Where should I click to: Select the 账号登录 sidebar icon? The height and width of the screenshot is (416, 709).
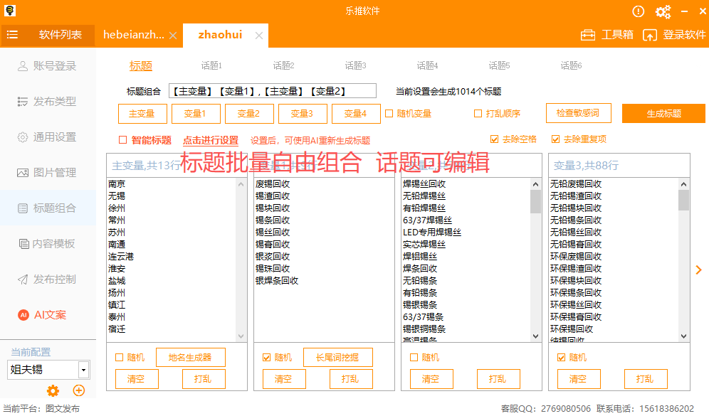click(48, 66)
